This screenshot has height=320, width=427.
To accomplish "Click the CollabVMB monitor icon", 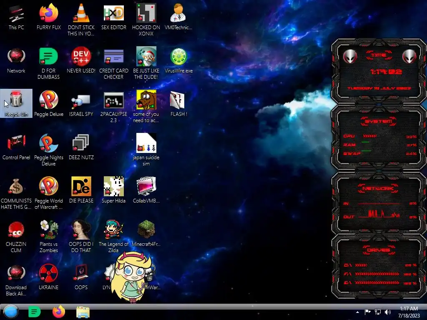I will pos(146,190).
